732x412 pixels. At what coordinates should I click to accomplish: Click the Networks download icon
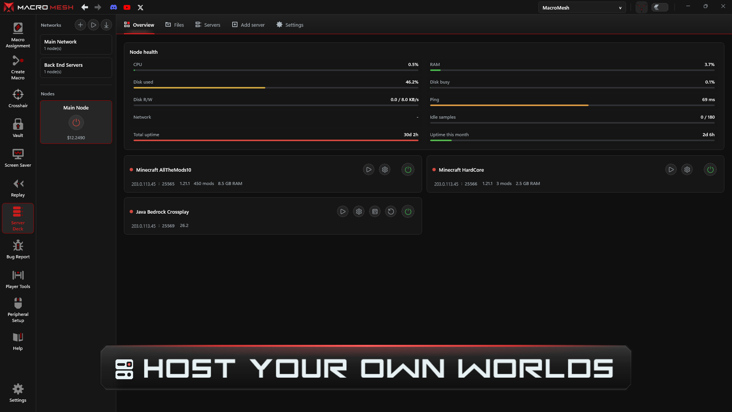pyautogui.click(x=106, y=25)
